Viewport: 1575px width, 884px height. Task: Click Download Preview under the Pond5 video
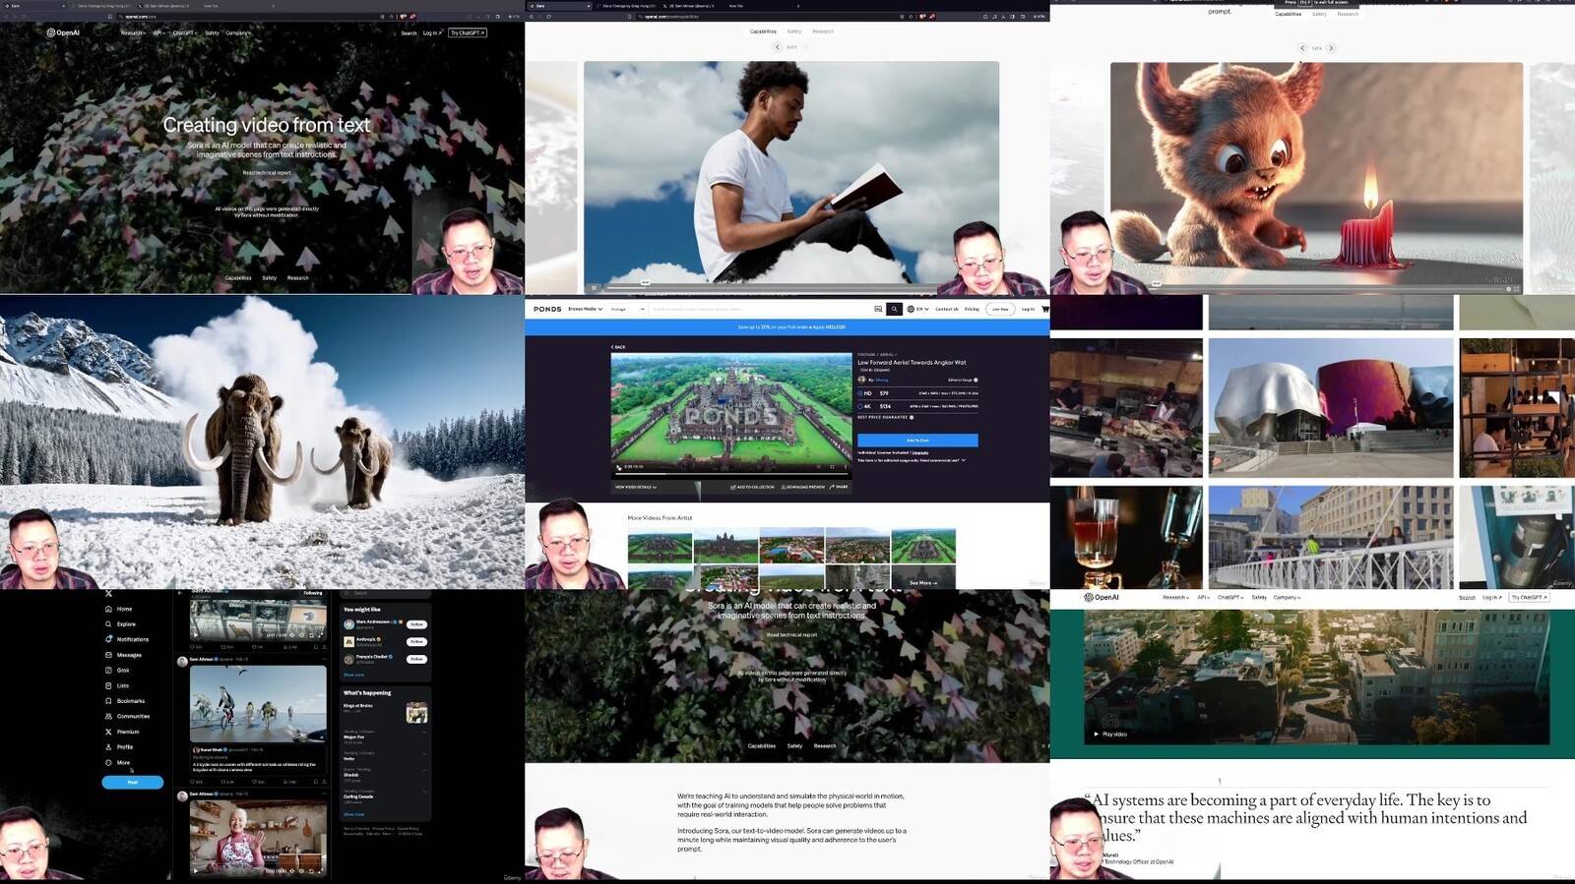803,487
